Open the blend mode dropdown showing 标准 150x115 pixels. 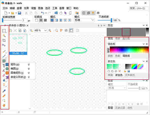[84, 20]
